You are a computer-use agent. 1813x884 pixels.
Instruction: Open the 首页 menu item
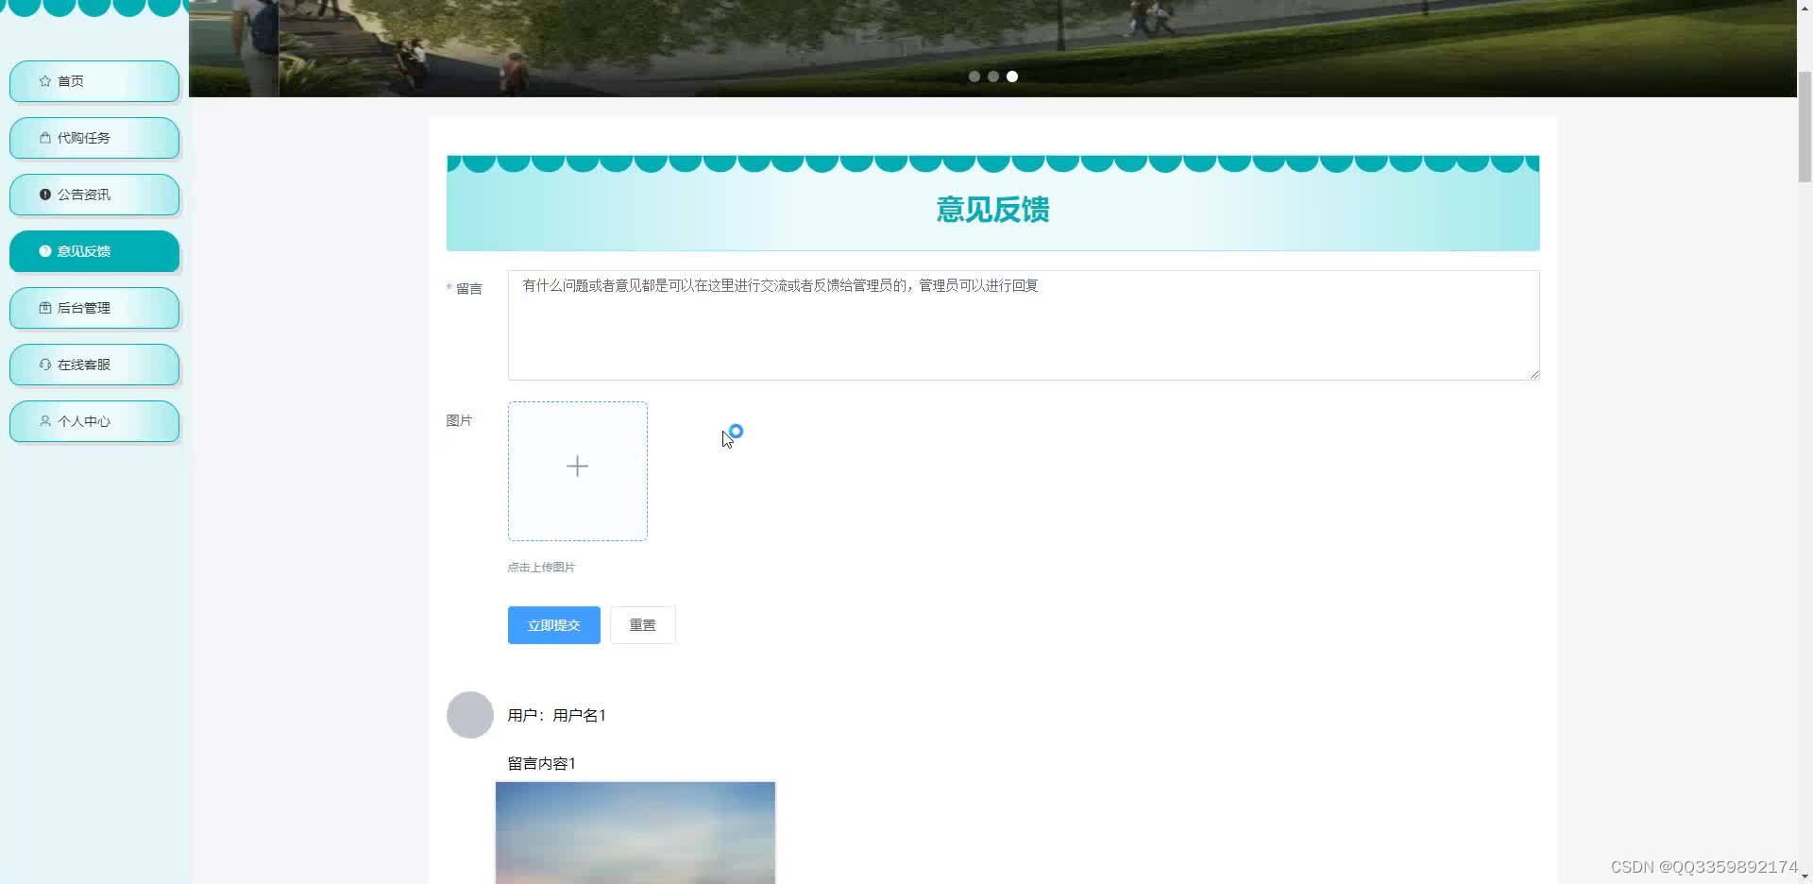click(x=94, y=81)
